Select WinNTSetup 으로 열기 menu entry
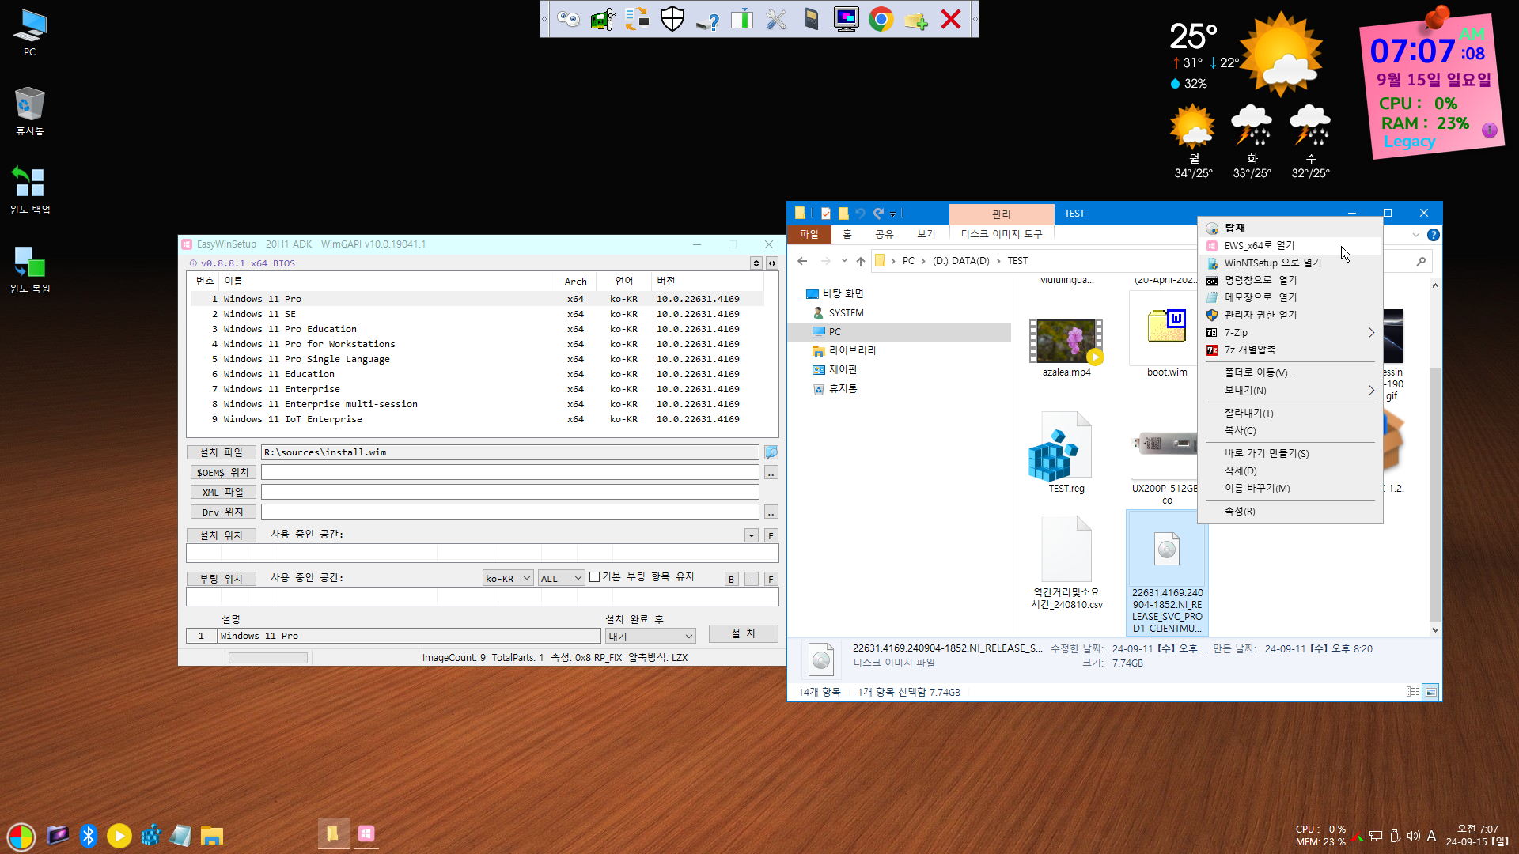The image size is (1519, 854). pyautogui.click(x=1290, y=263)
